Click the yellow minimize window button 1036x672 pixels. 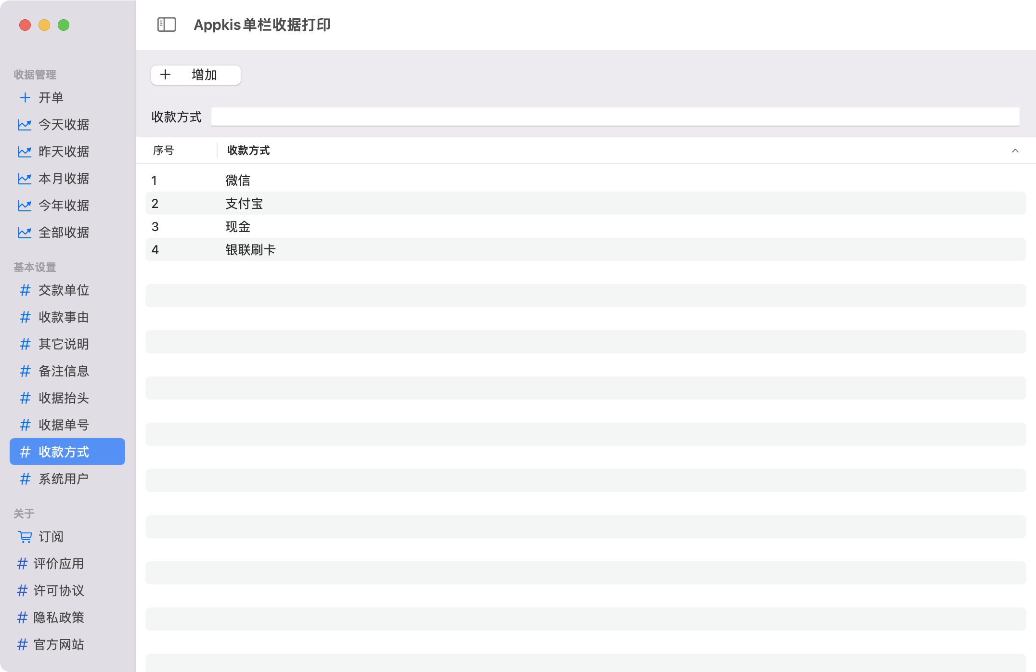pyautogui.click(x=44, y=25)
